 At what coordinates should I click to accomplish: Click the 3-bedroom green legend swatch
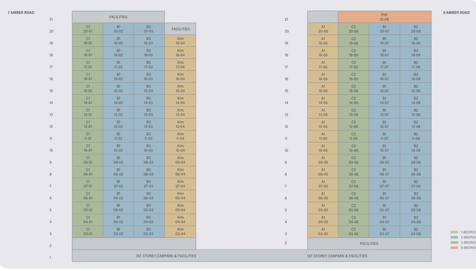[x=454, y=242]
